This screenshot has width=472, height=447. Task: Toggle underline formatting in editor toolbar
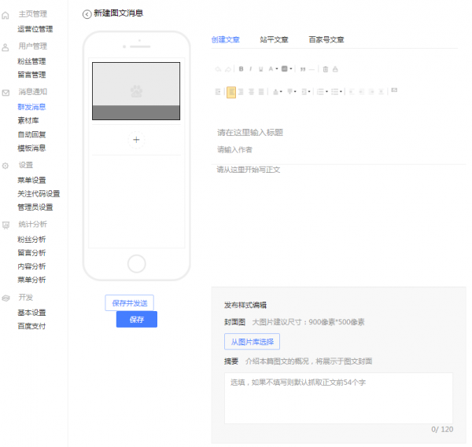(x=260, y=69)
